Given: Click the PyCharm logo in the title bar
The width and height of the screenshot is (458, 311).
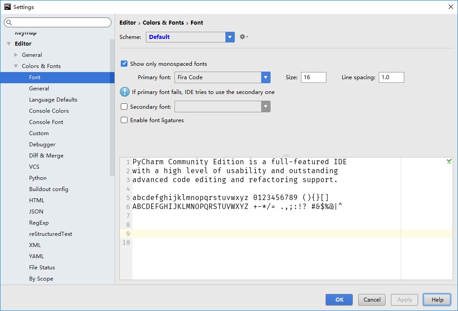Looking at the screenshot, I should pyautogui.click(x=7, y=7).
